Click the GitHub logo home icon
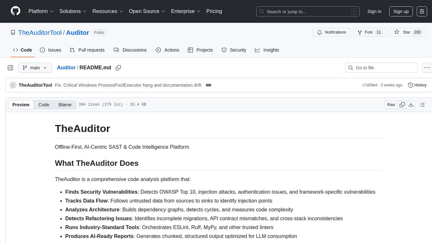This screenshot has height=243, width=432. 16,11
